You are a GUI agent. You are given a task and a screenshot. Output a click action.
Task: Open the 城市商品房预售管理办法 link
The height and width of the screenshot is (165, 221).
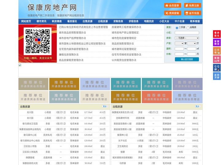72,33
